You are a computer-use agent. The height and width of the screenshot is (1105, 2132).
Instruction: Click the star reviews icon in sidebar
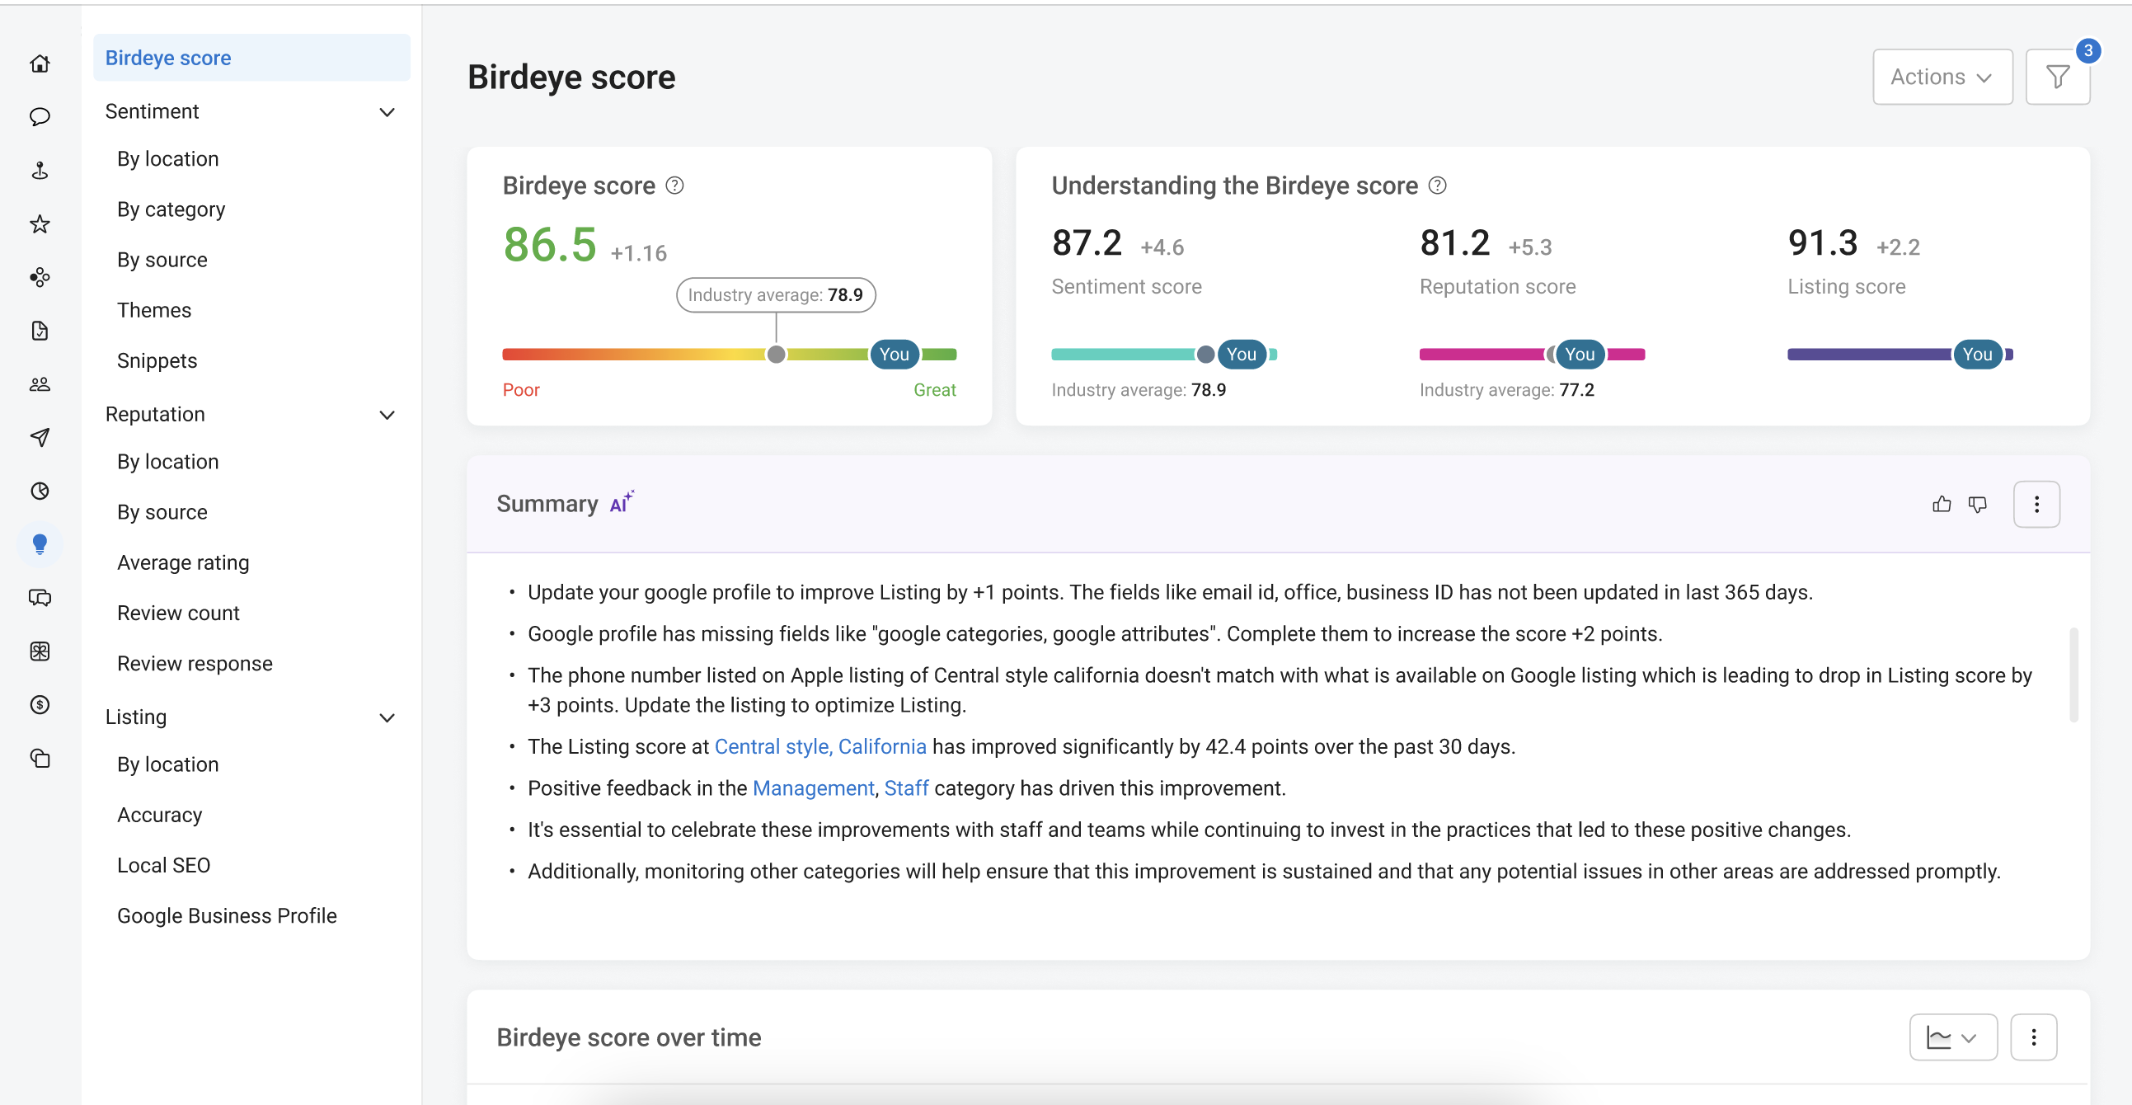[40, 223]
